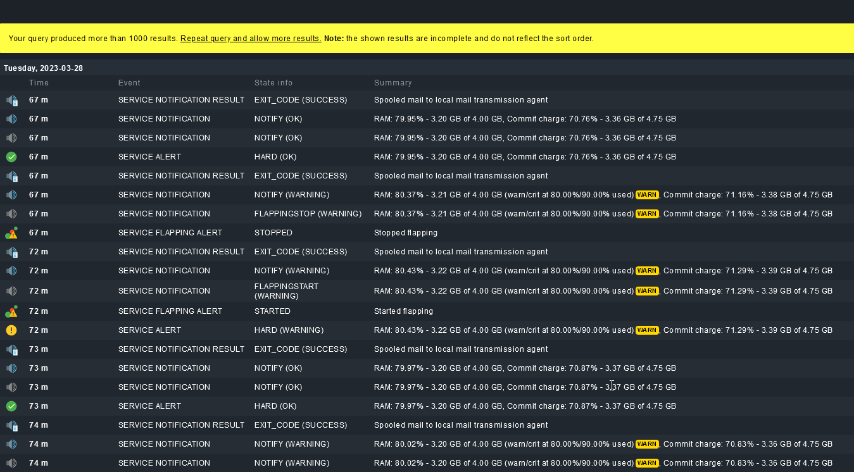Click the flapping alert icon beside 'Started flapping'
The height and width of the screenshot is (472, 854).
pos(11,311)
